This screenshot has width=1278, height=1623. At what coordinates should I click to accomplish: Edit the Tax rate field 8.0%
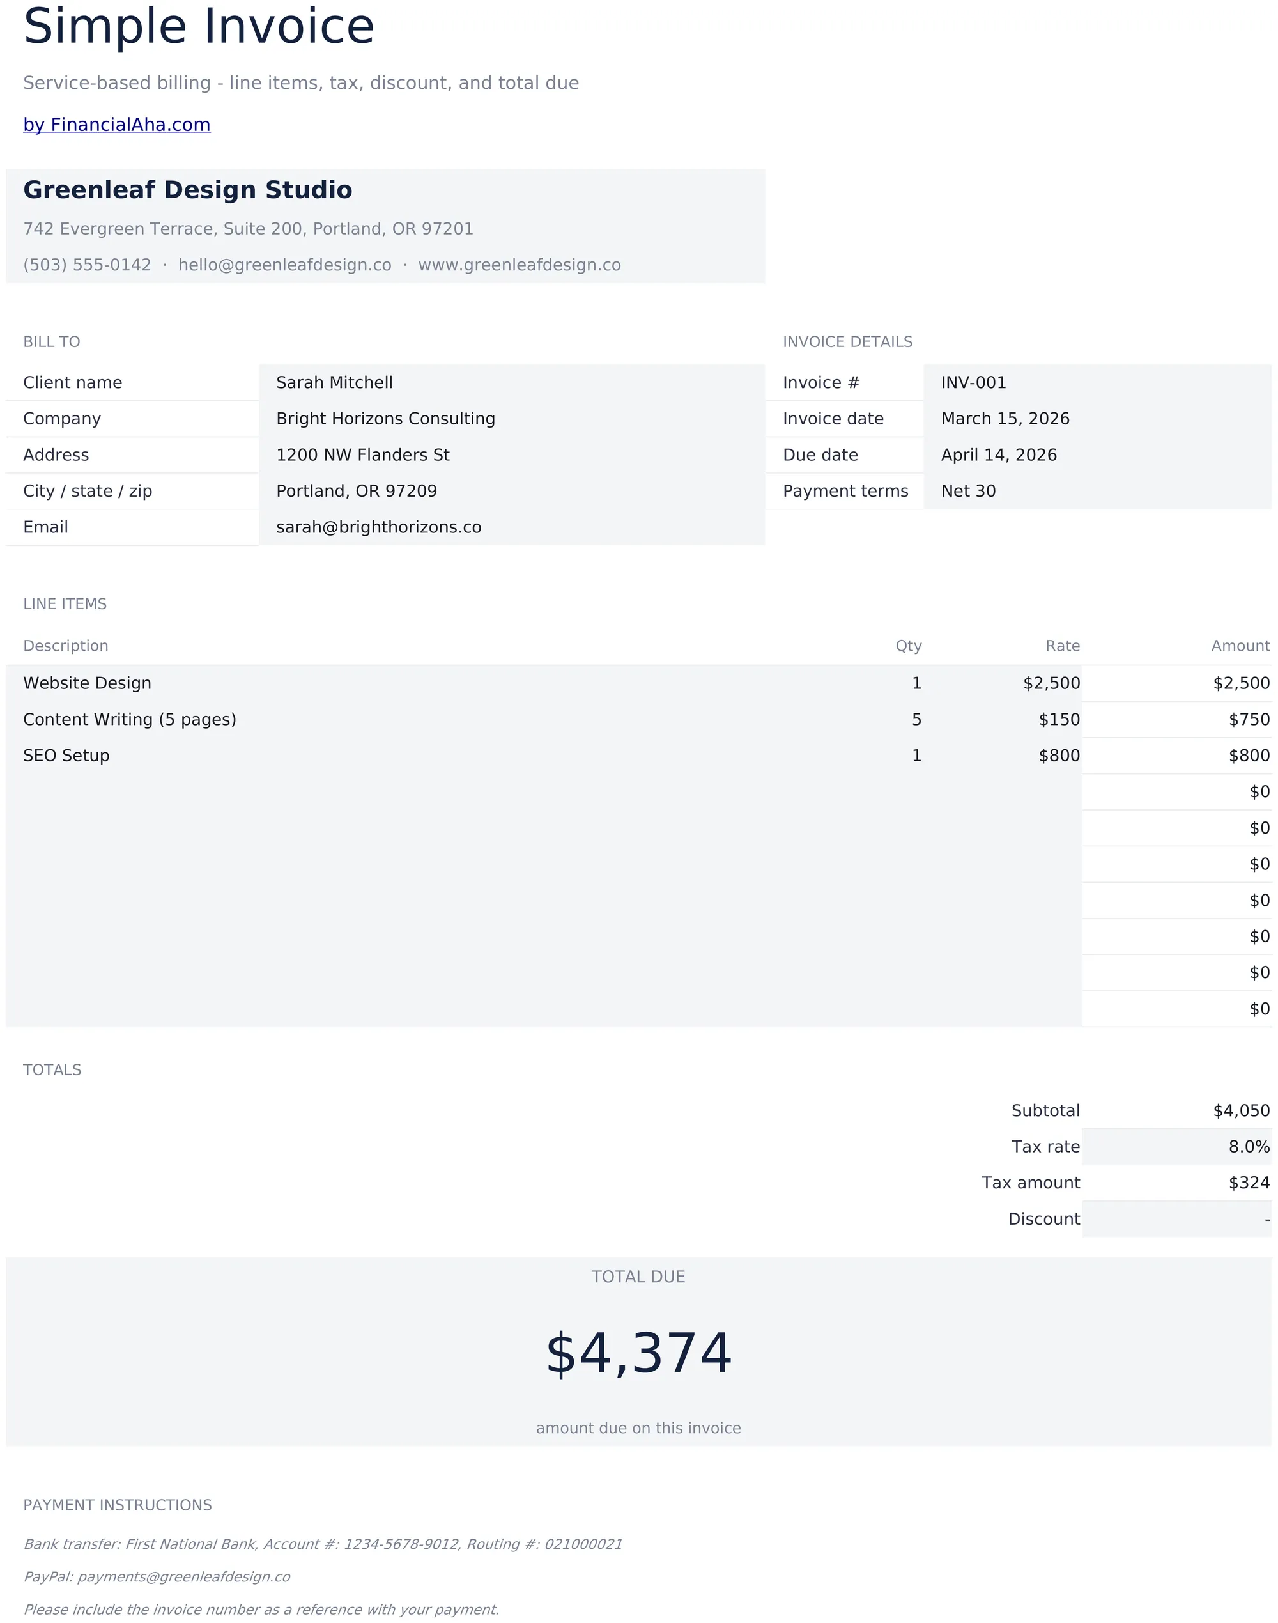point(1177,1147)
